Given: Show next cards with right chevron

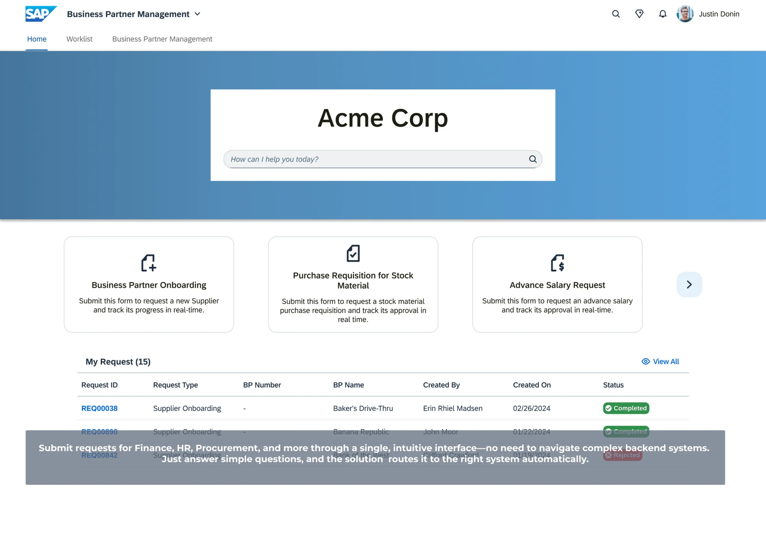Looking at the screenshot, I should [689, 284].
